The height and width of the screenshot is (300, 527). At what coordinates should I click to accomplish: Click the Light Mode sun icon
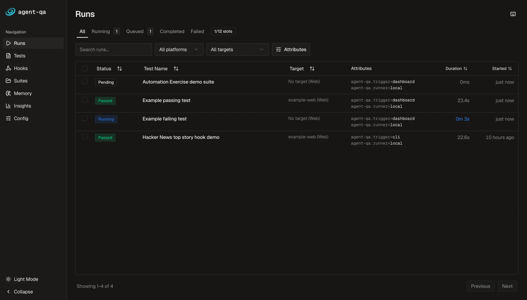click(x=9, y=279)
